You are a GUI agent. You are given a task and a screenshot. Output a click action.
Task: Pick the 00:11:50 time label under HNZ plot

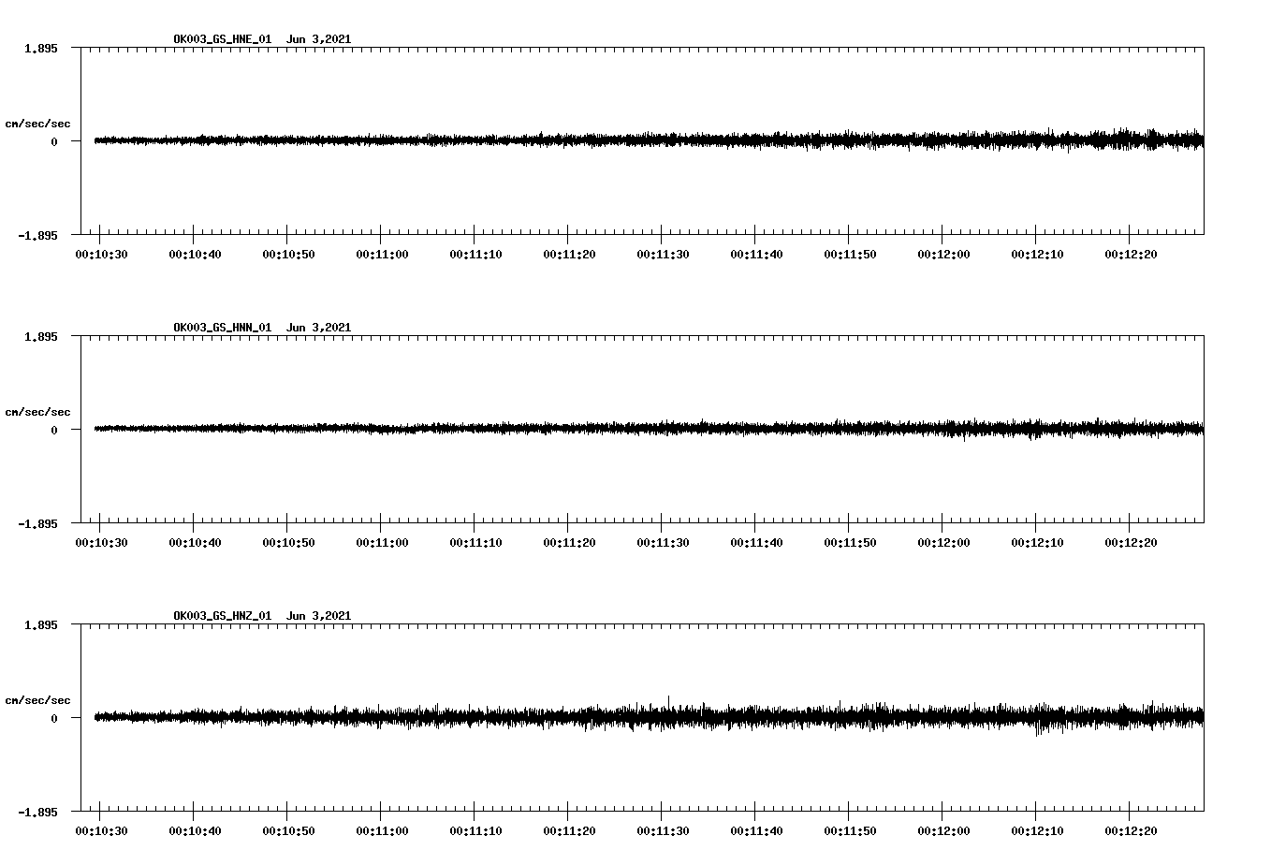point(850,831)
